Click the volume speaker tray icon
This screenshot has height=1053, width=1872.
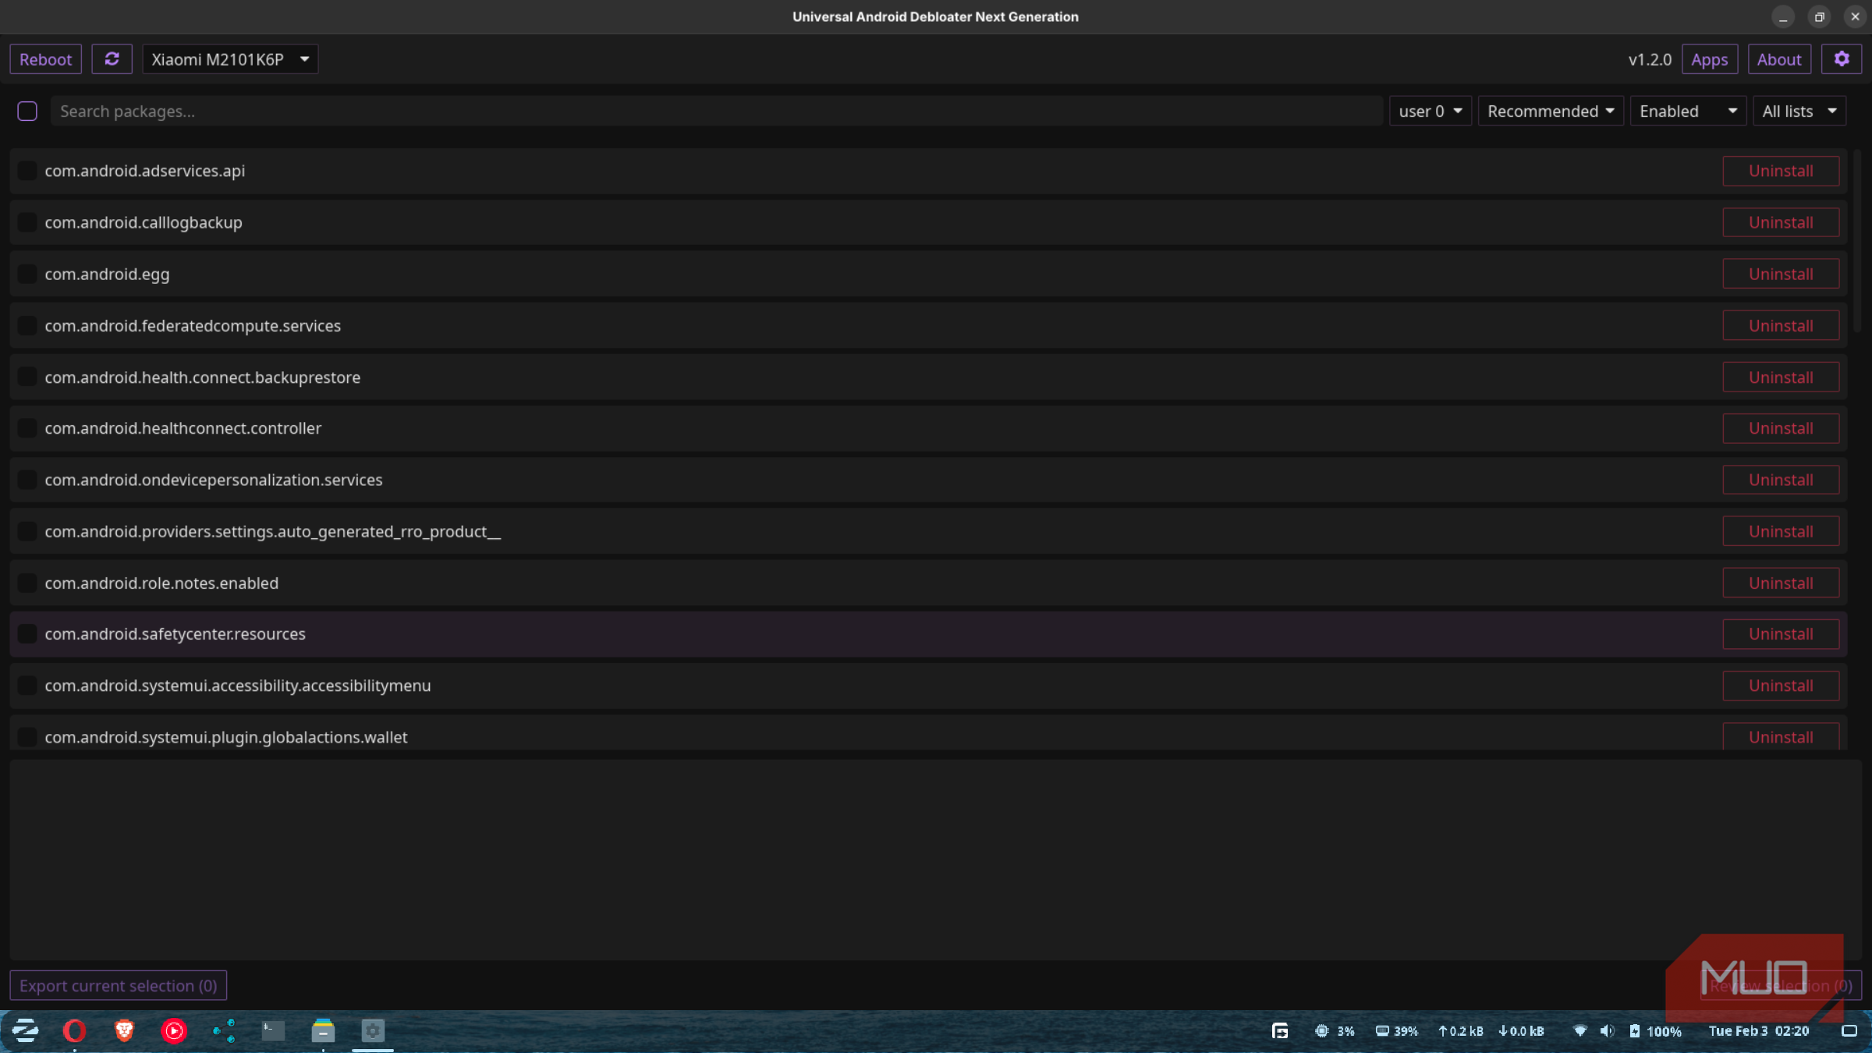pyautogui.click(x=1607, y=1031)
